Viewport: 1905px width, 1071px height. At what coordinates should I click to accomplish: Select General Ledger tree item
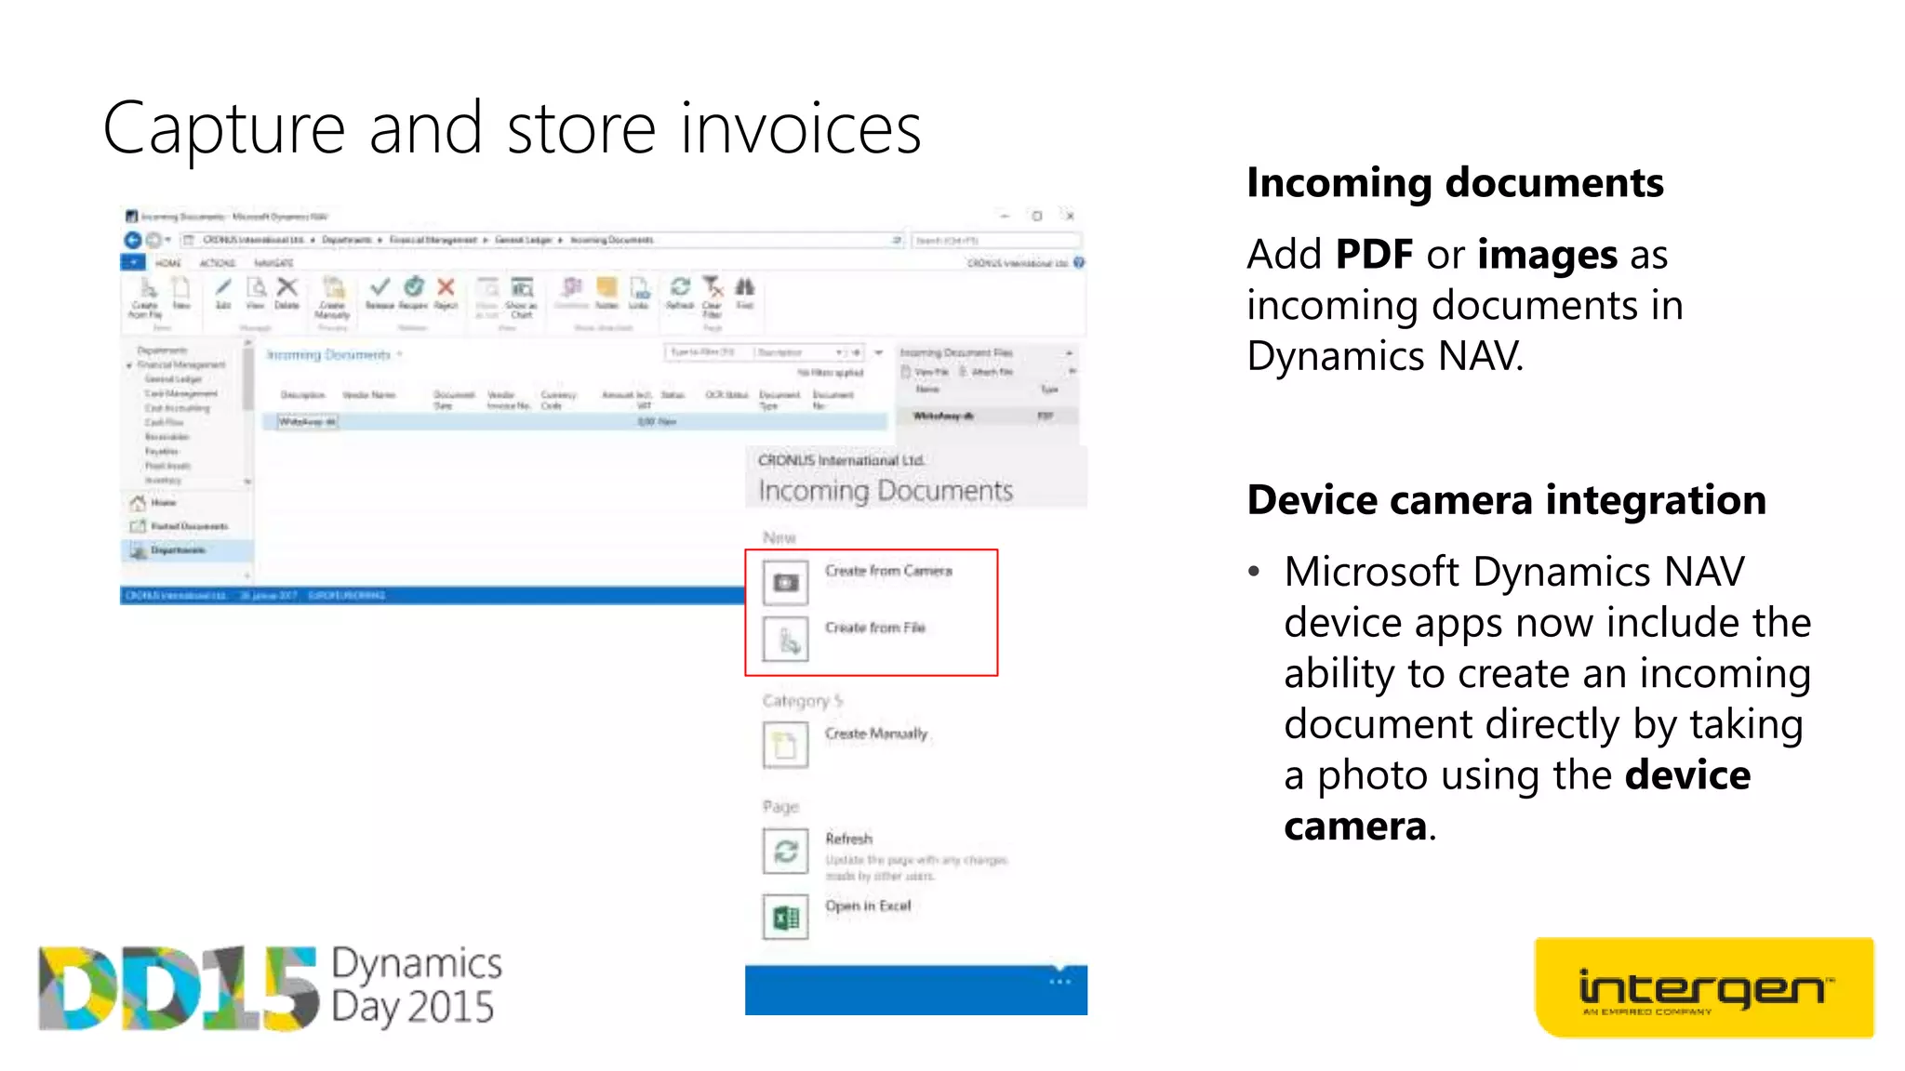click(173, 379)
